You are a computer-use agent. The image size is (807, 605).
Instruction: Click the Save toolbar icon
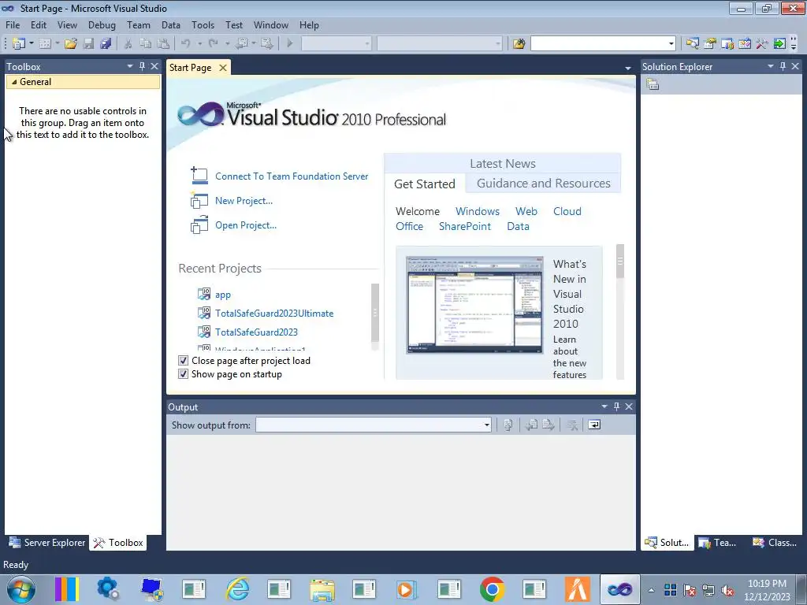pyautogui.click(x=88, y=44)
